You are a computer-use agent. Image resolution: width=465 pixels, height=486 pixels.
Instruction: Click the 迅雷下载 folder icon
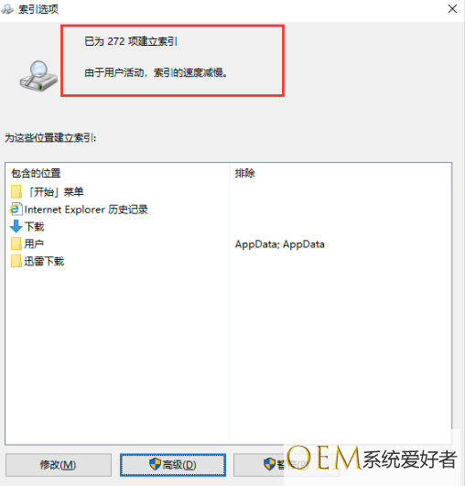(16, 261)
